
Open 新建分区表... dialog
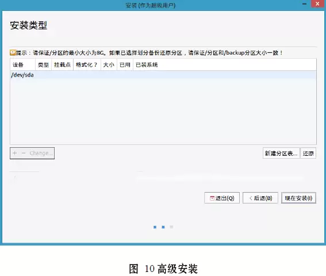click(281, 154)
